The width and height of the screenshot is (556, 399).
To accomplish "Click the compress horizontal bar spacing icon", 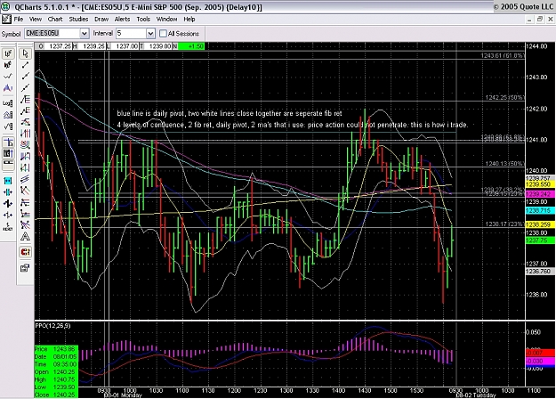I will click(x=8, y=192).
